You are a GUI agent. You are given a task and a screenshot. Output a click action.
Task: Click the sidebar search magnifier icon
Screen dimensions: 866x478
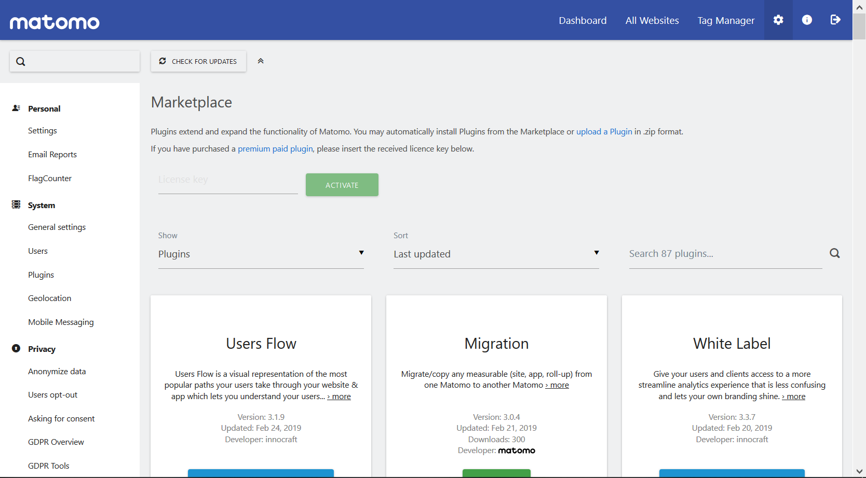tap(21, 61)
